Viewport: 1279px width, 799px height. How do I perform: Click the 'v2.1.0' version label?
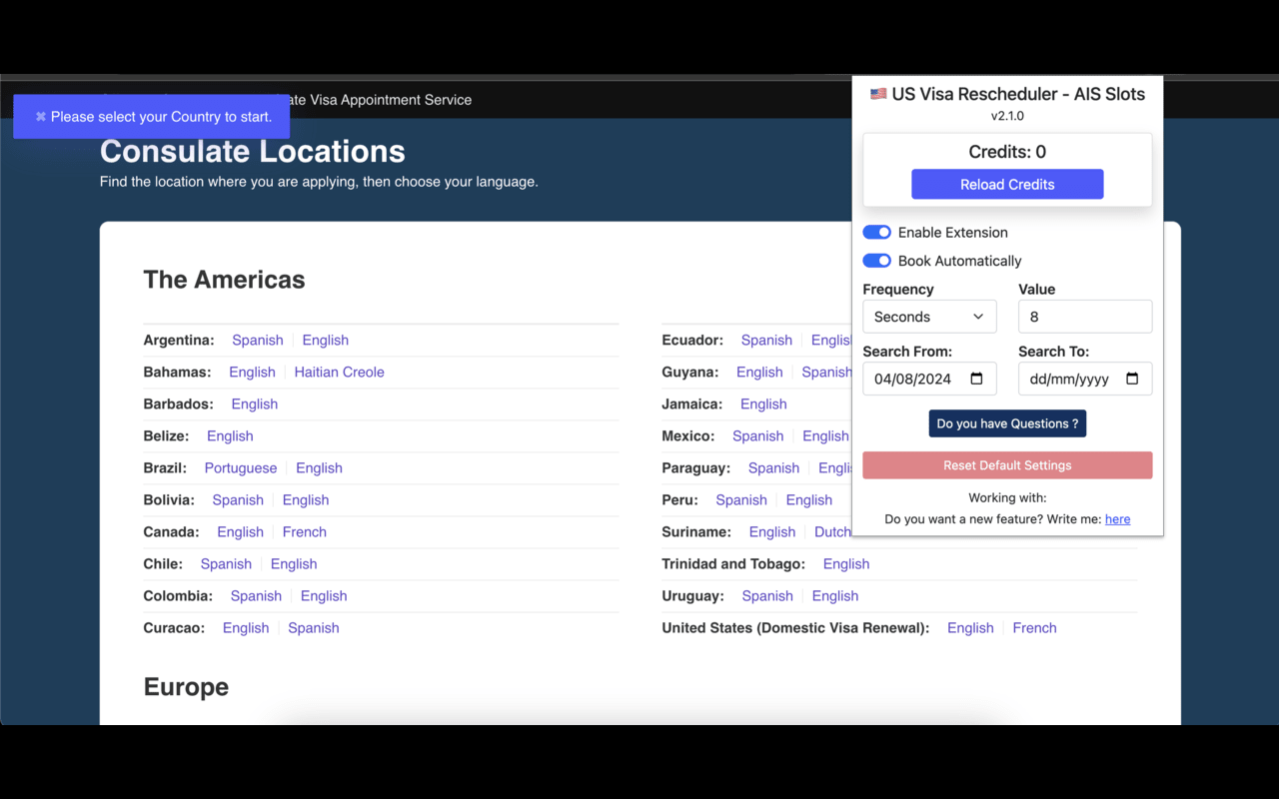1007,116
